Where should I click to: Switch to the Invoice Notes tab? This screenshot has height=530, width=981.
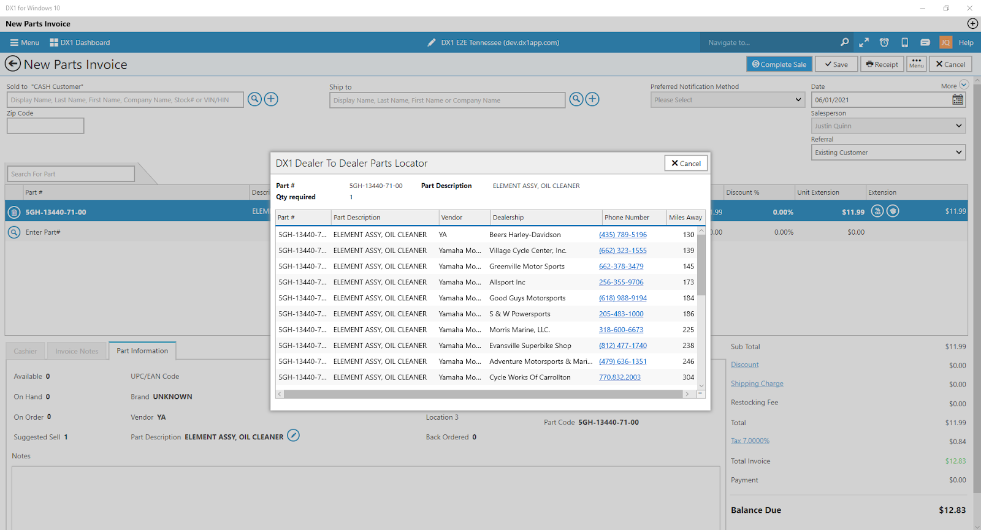[77, 351]
